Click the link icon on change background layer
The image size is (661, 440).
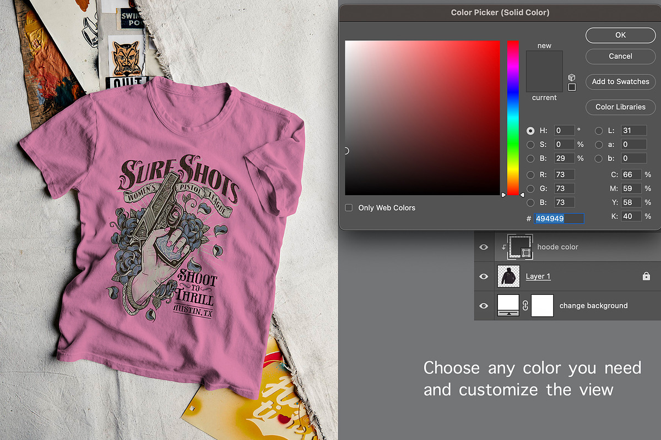tap(525, 306)
